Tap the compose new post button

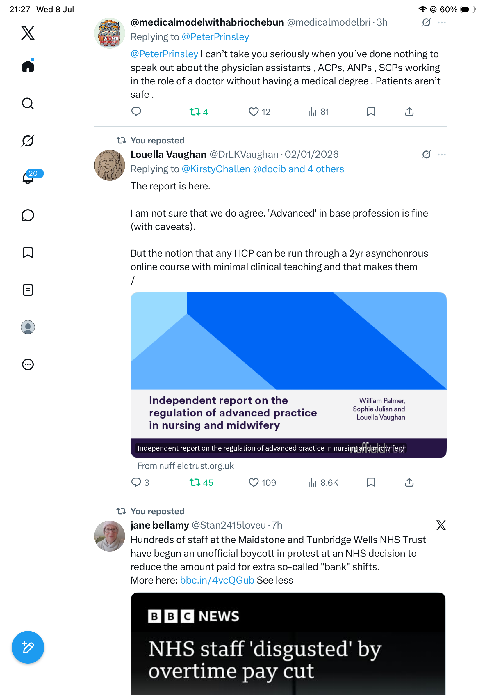(x=28, y=647)
